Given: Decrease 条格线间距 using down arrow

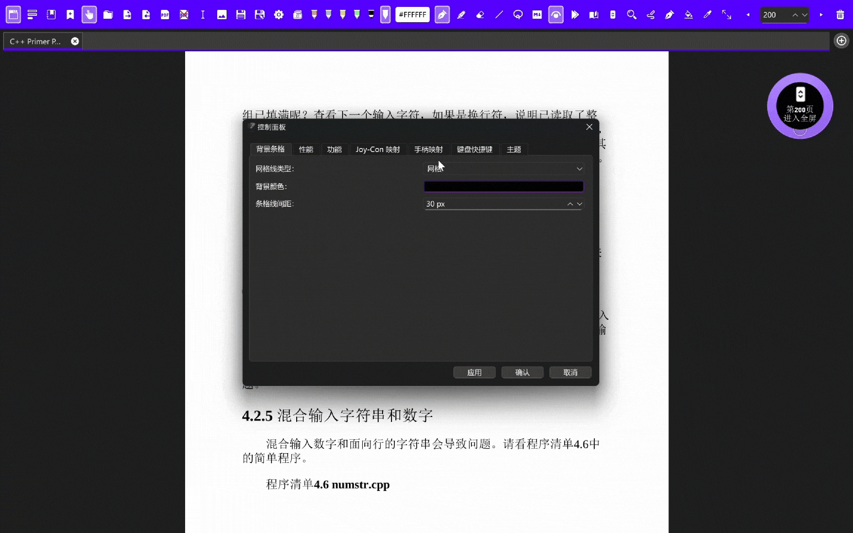Looking at the screenshot, I should (579, 204).
